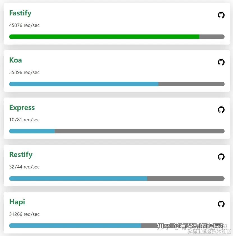Screen dimensions: 233x236
Task: Click the Hapi heading
Action: click(x=17, y=202)
